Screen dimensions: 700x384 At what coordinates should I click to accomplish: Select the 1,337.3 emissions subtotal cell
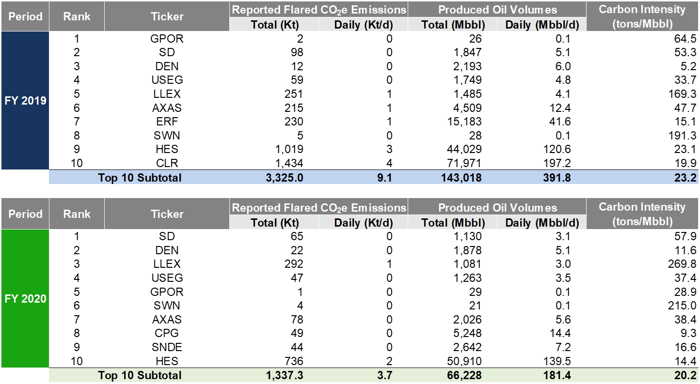pos(284,375)
